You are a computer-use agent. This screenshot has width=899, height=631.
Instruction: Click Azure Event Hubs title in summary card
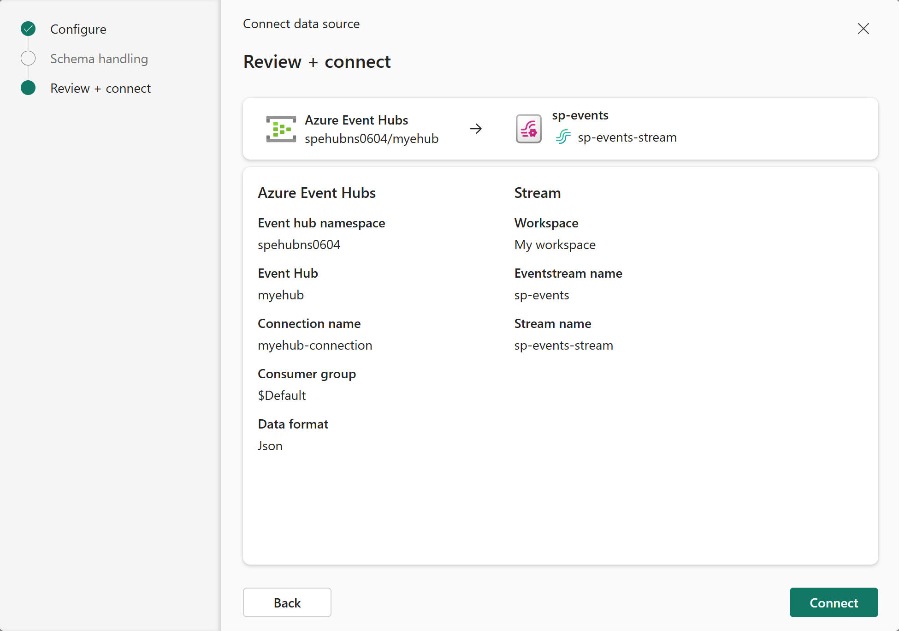click(356, 120)
